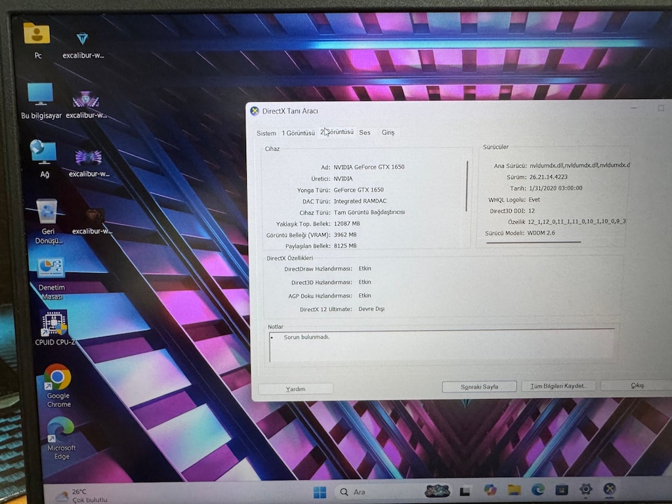This screenshot has height=504, width=672.
Task: Open Edge browser from the taskbar
Action: tap(538, 489)
